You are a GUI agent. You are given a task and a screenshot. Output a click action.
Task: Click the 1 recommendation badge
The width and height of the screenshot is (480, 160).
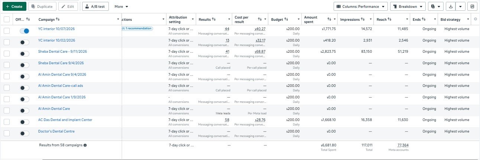point(137,29)
